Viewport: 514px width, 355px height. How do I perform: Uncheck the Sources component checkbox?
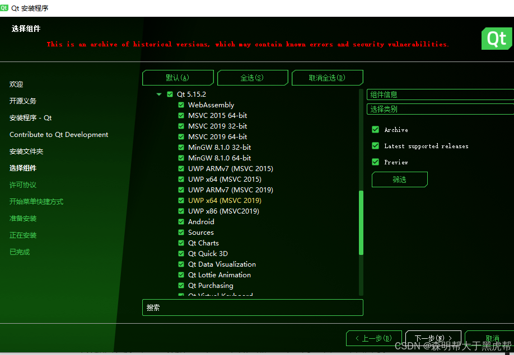(x=181, y=233)
